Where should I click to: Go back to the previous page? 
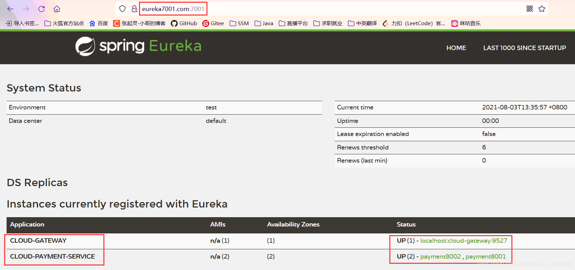[10, 9]
